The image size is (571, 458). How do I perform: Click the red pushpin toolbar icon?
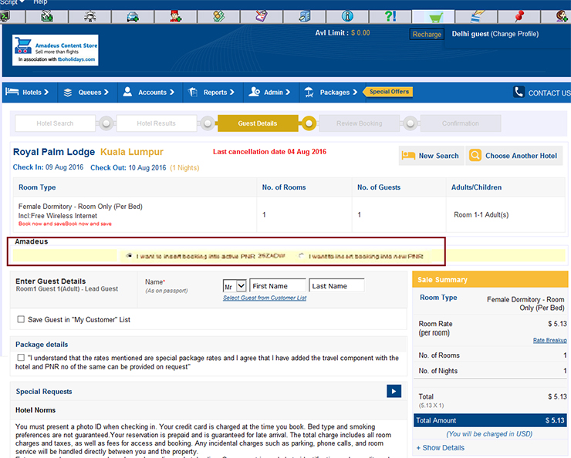pyautogui.click(x=519, y=16)
